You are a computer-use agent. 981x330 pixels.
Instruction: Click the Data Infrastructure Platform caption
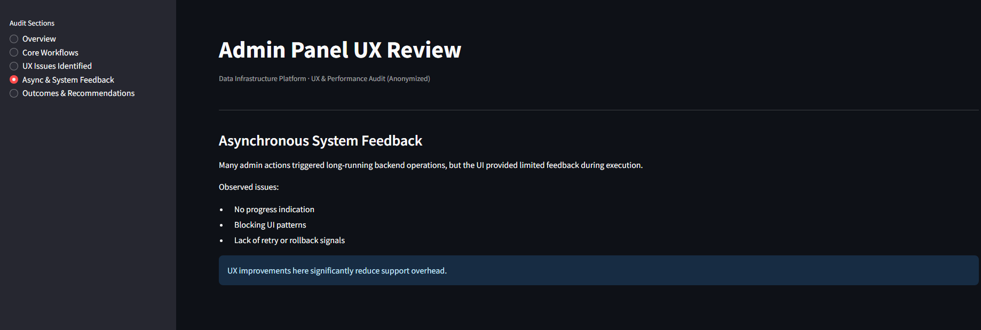click(324, 79)
